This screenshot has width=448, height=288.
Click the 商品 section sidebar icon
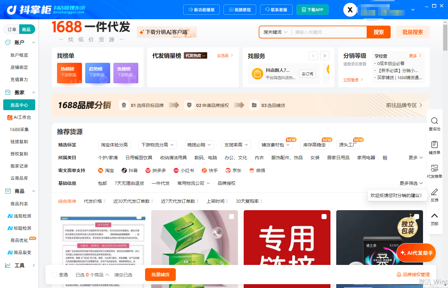tap(8, 191)
